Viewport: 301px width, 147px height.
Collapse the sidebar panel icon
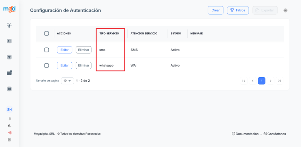10,140
